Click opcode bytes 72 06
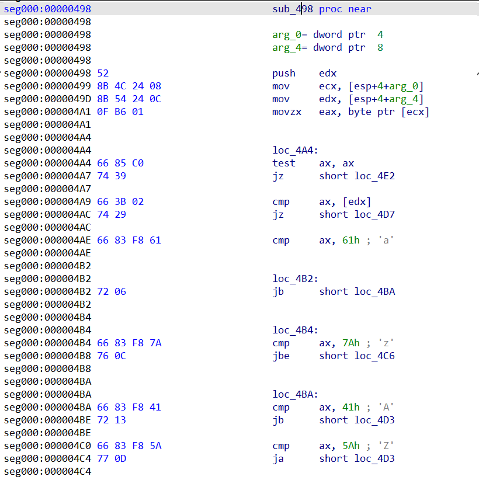This screenshot has height=480, width=479. pyautogui.click(x=112, y=292)
